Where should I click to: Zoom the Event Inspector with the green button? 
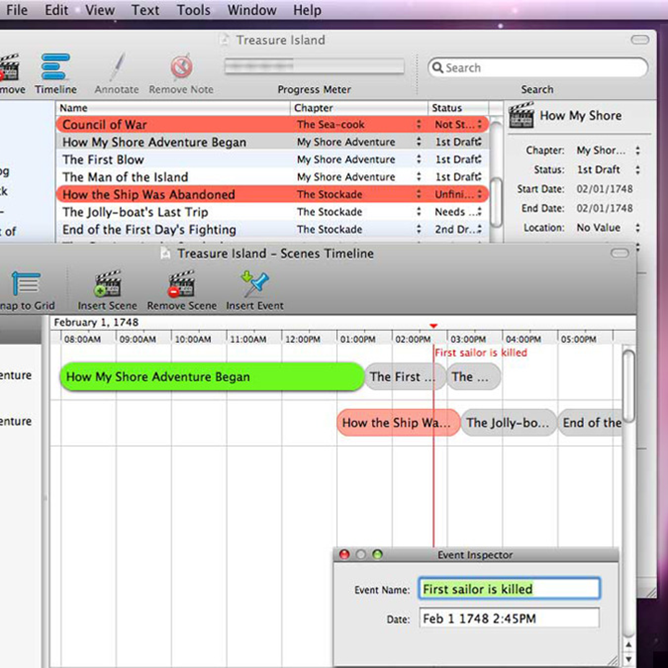(x=377, y=554)
